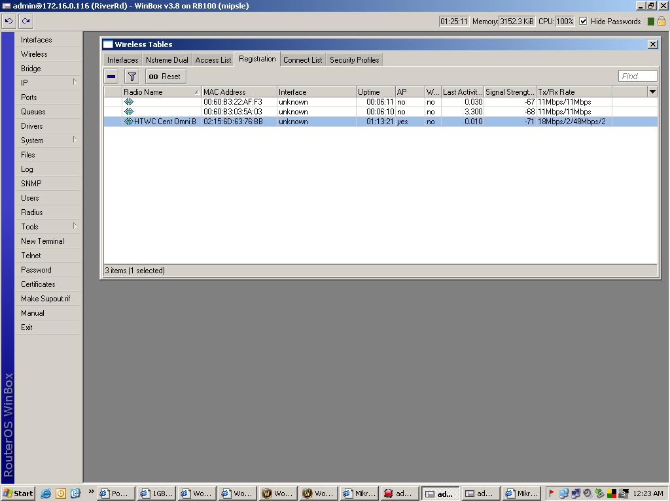This screenshot has width=670, height=502.
Task: Click the Undo arrow in WinBox toolbar
Action: coord(9,21)
